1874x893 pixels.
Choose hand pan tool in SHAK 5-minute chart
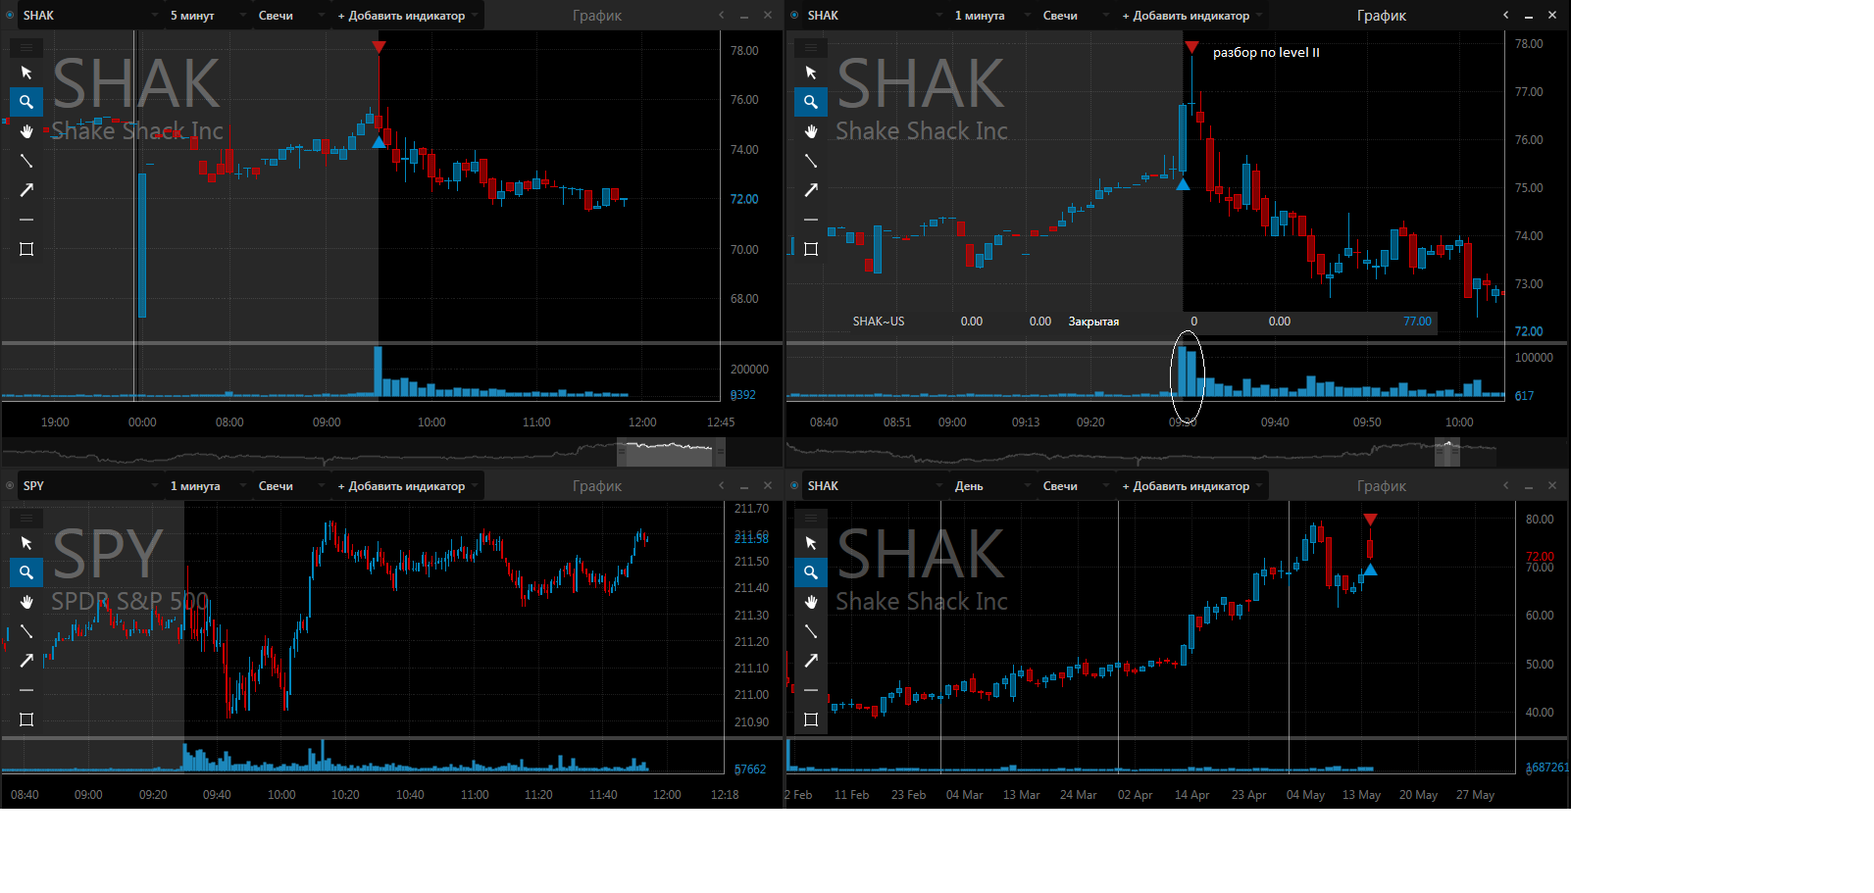pos(26,131)
